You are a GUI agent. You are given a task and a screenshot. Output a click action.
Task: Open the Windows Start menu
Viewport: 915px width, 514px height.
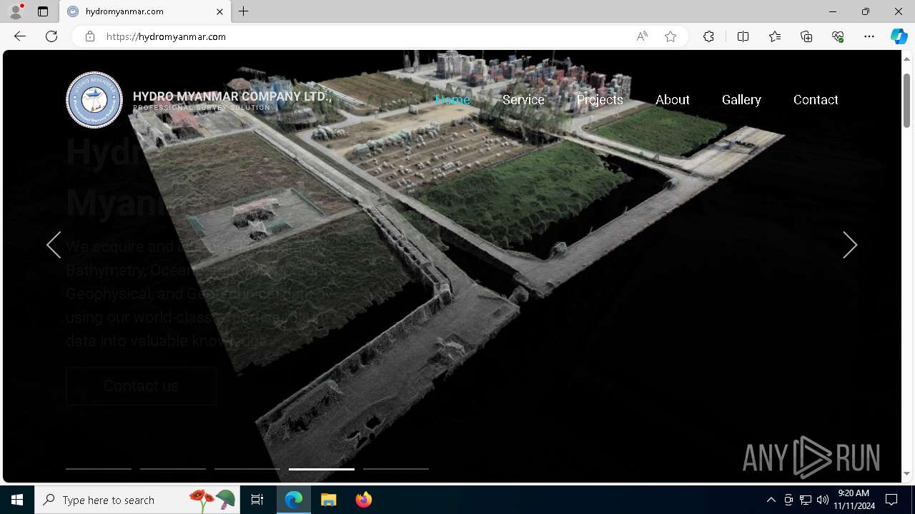[x=17, y=500]
